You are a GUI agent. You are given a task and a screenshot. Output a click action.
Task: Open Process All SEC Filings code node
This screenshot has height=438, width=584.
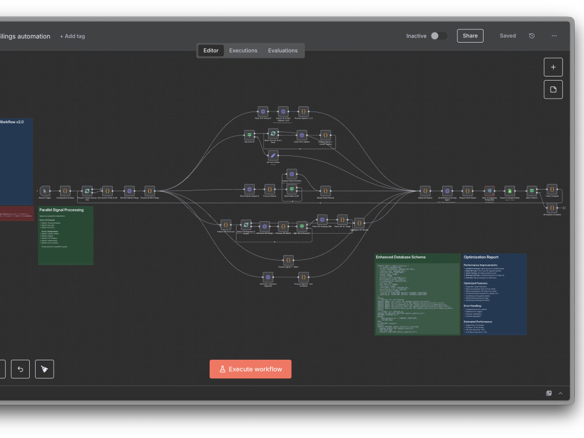(x=150, y=191)
